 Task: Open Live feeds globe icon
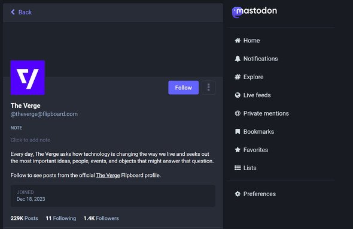(238, 95)
